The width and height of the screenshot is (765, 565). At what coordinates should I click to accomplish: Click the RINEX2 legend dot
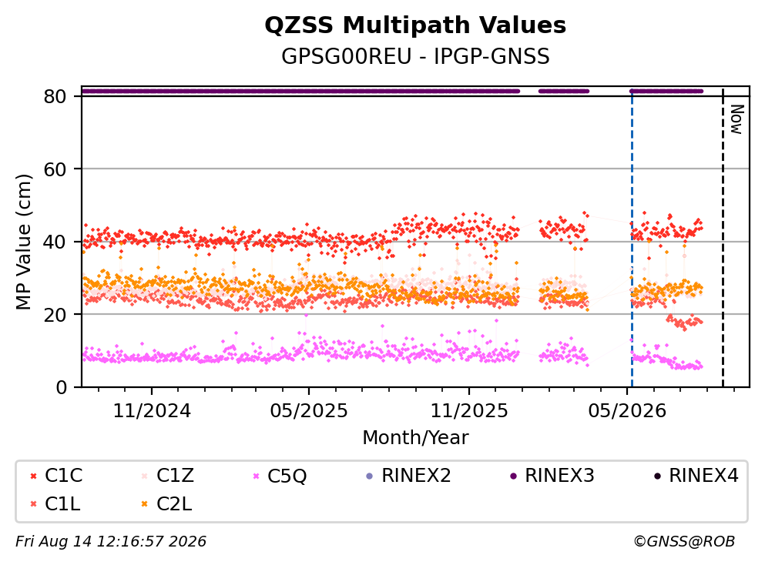pyautogui.click(x=369, y=476)
